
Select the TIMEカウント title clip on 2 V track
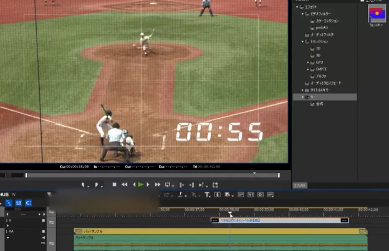click(280, 220)
